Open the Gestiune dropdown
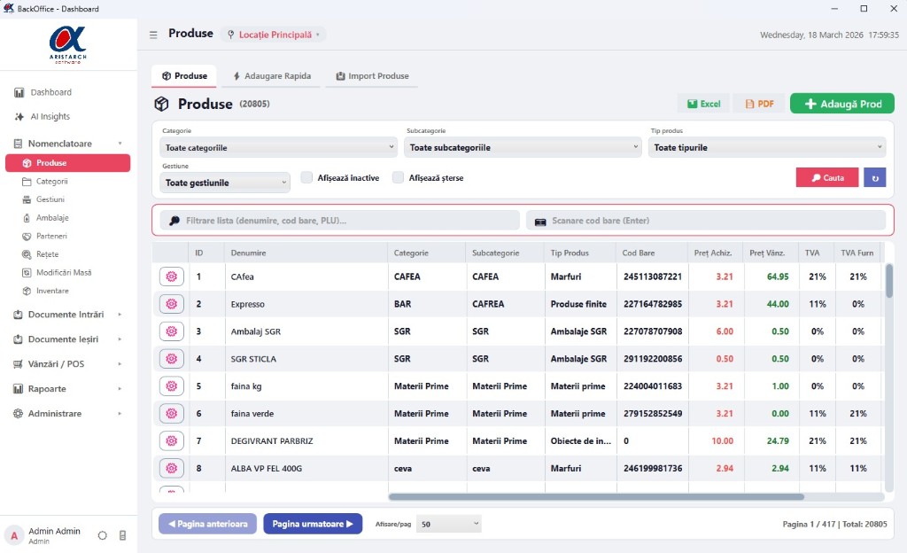 pyautogui.click(x=224, y=183)
